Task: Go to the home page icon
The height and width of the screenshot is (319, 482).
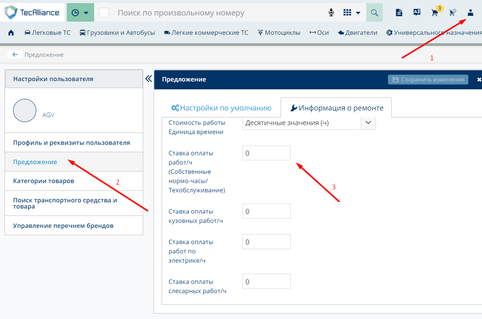Action: click(x=11, y=33)
